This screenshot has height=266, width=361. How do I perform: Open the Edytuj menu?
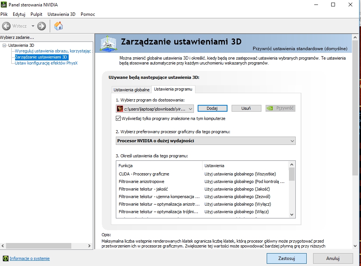click(19, 14)
